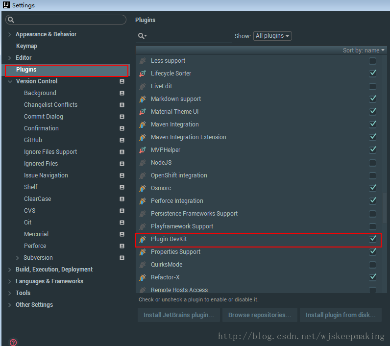The height and width of the screenshot is (346, 390).
Task: Check the QuirksMode plugin checkbox
Action: (372, 265)
